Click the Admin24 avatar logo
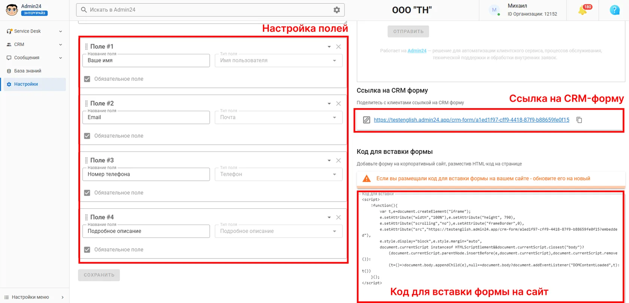The height and width of the screenshot is (303, 629). (x=12, y=10)
